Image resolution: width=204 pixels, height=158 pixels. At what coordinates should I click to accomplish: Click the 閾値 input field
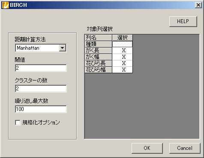pyautogui.click(x=41, y=68)
